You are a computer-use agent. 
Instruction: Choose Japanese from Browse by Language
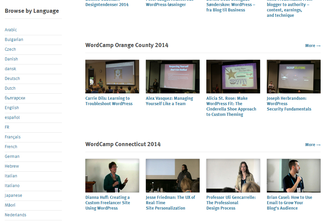coord(13,195)
